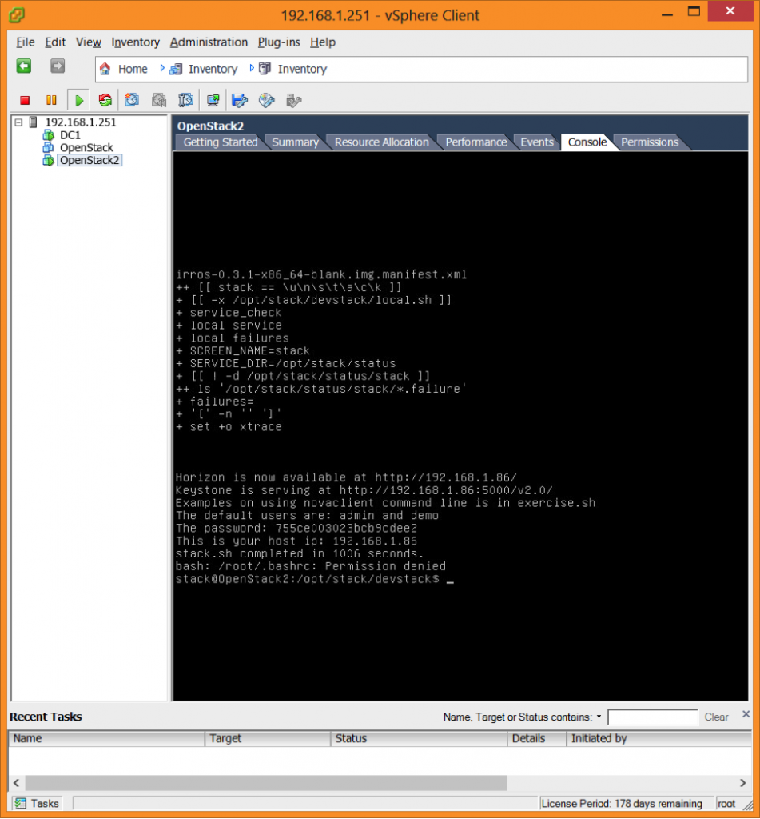The height and width of the screenshot is (819, 760).
Task: Switch to the Resource Allocation tab
Action: (381, 142)
